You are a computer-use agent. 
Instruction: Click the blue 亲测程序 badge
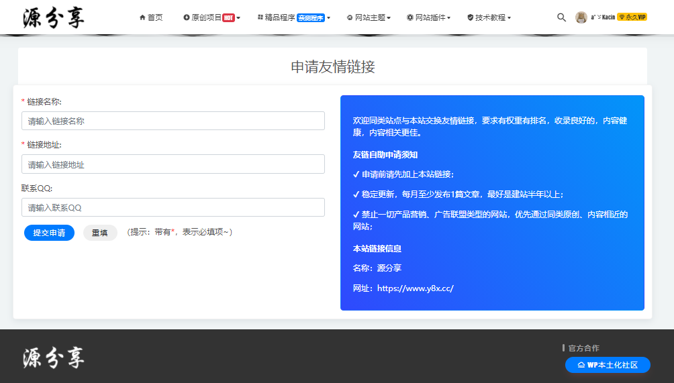[311, 18]
